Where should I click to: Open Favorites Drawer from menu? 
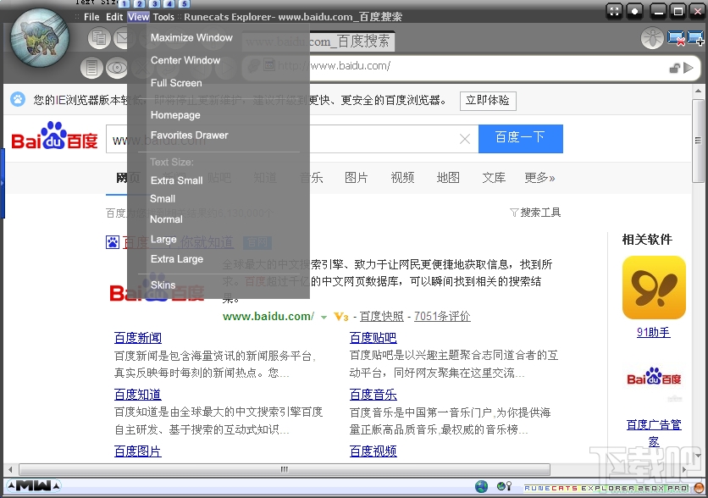tap(189, 136)
